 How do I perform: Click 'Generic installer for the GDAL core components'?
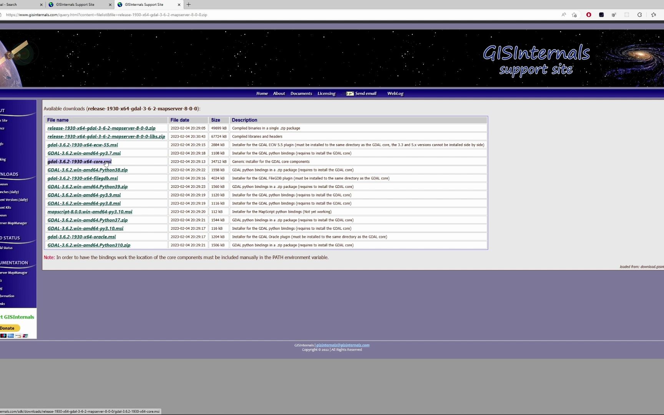[271, 161]
